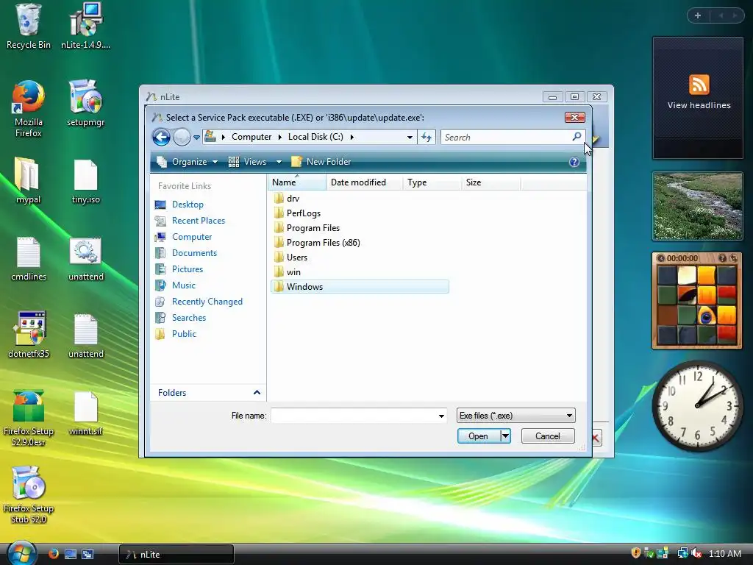The width and height of the screenshot is (753, 565).
Task: Click View headlines RSS gadget
Action: click(x=699, y=92)
